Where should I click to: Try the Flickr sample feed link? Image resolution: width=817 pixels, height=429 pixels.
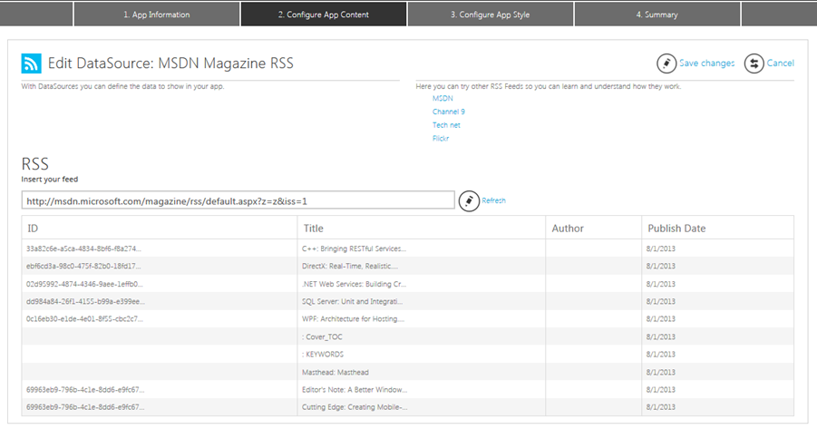pyautogui.click(x=441, y=138)
